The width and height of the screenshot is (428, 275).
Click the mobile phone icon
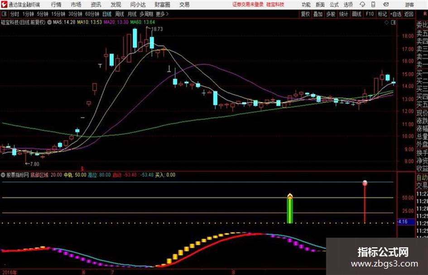373,5
